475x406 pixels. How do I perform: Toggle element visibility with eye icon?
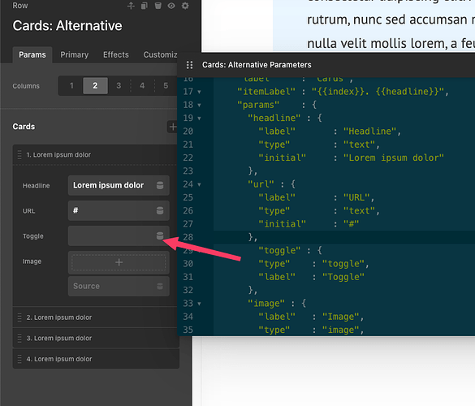tap(171, 6)
